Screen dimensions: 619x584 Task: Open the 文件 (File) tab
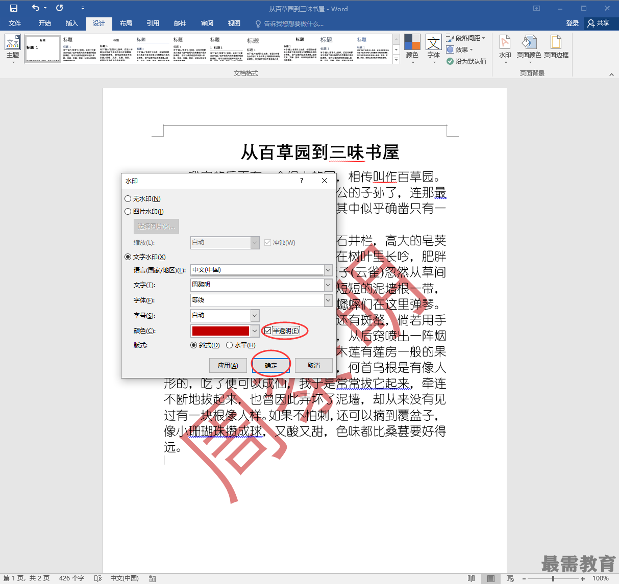pyautogui.click(x=15, y=23)
